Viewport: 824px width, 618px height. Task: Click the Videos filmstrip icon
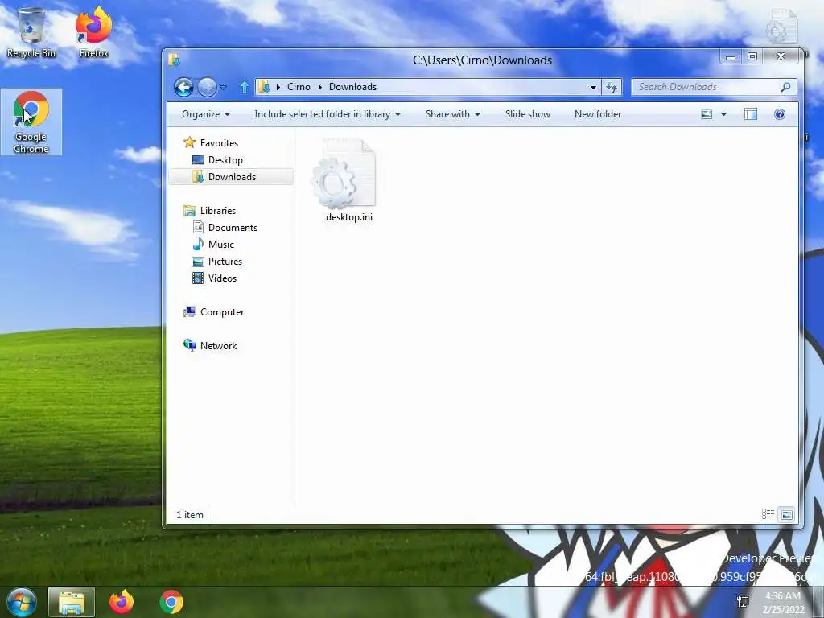(198, 278)
